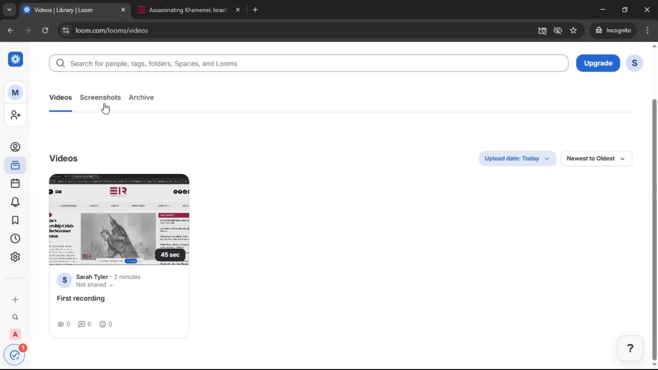
Task: Select the Library icon in the sidebar
Action: click(15, 165)
